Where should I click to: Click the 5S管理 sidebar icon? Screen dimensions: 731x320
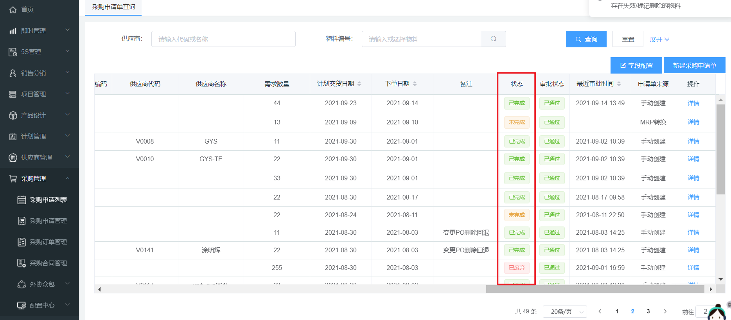click(x=13, y=52)
